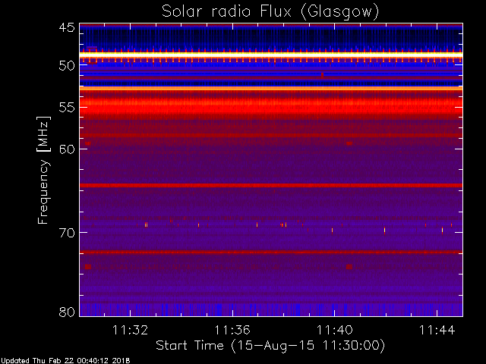Click the 55 frequency tick label
Viewport: 486px width, 364px height.
67,108
